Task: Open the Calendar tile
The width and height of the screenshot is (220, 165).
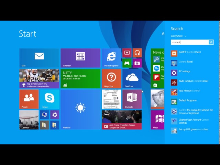Action: pyautogui.click(x=80, y=58)
